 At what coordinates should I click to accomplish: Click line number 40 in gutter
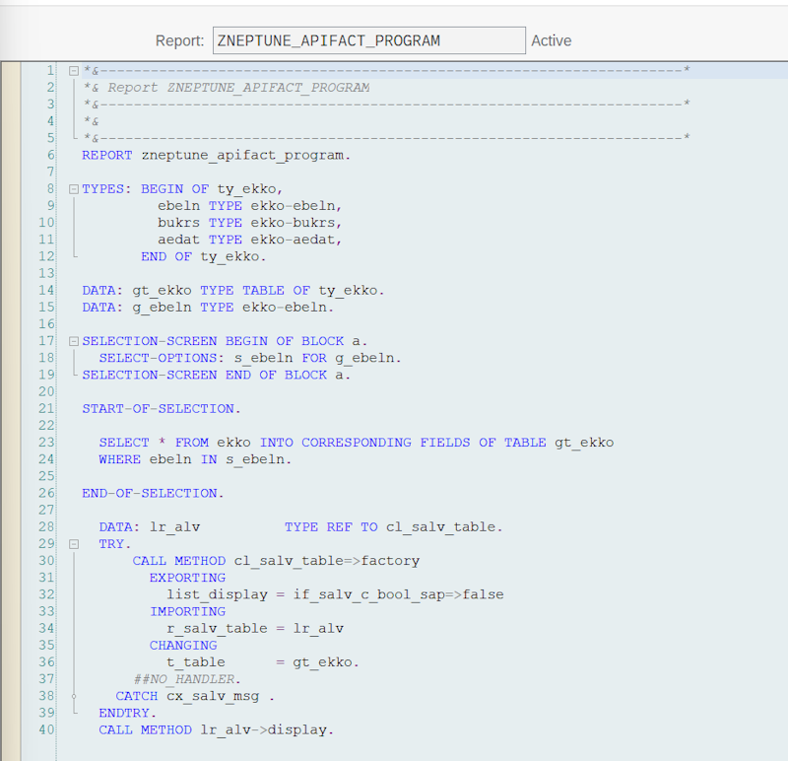click(46, 729)
